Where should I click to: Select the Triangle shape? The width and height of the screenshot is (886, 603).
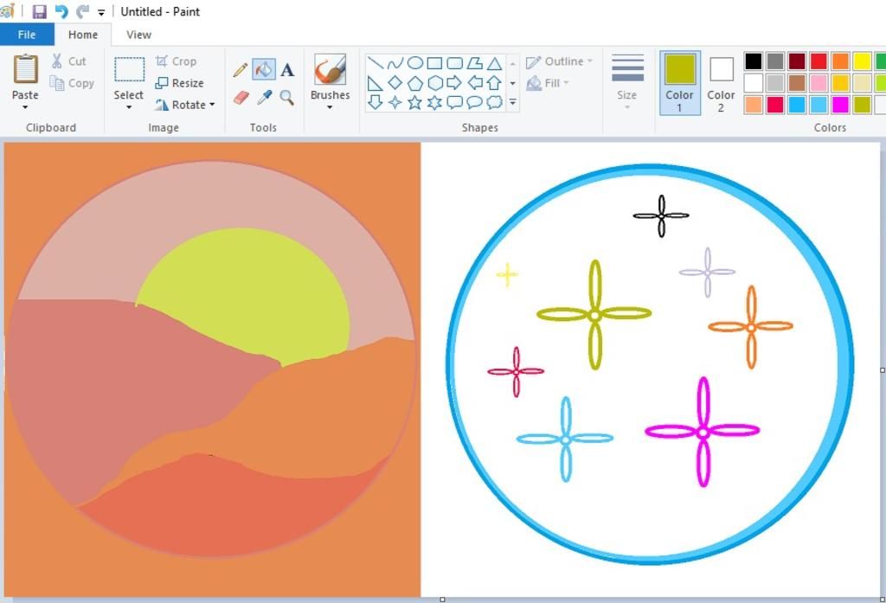click(494, 63)
